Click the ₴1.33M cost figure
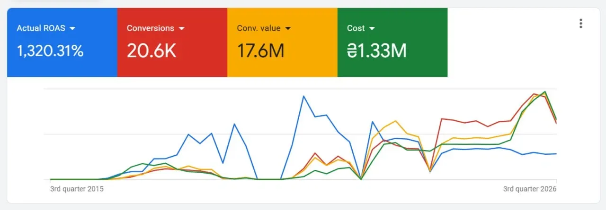The image size is (606, 210). click(x=377, y=51)
